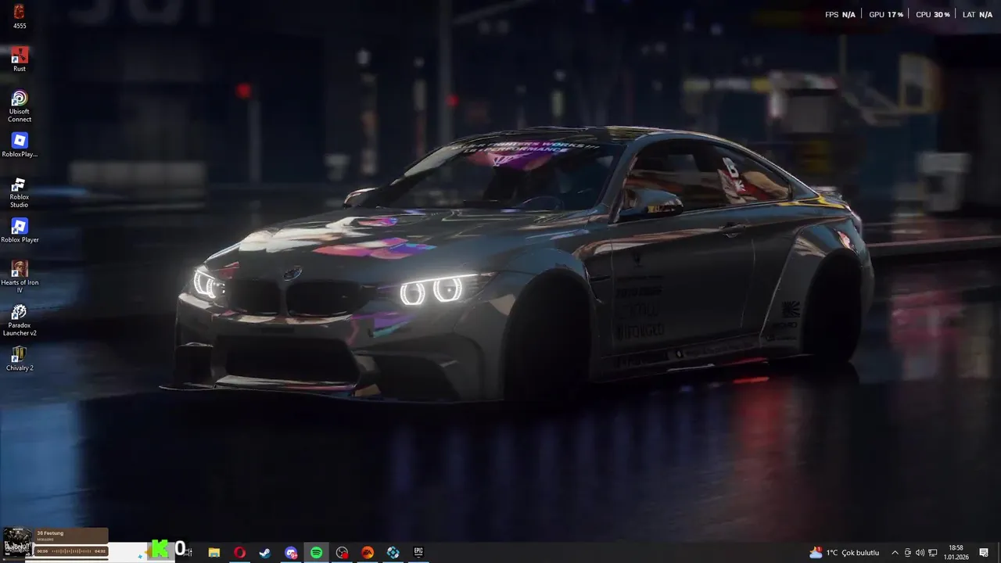Open the network status tray icon
Image resolution: width=1001 pixels, height=563 pixels.
click(933, 553)
